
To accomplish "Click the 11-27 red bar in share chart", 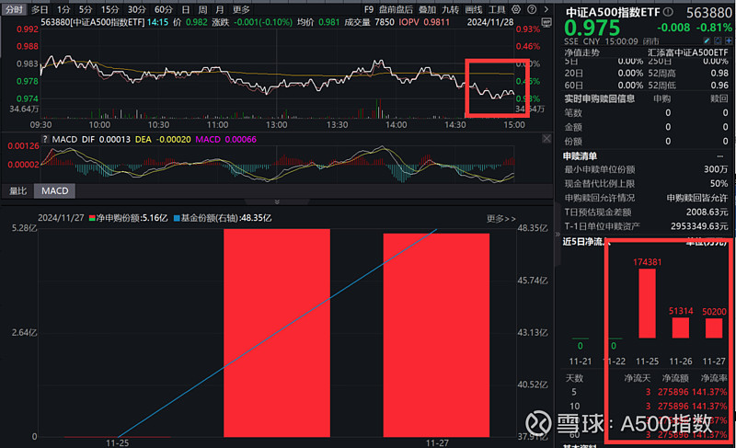I will (x=436, y=335).
